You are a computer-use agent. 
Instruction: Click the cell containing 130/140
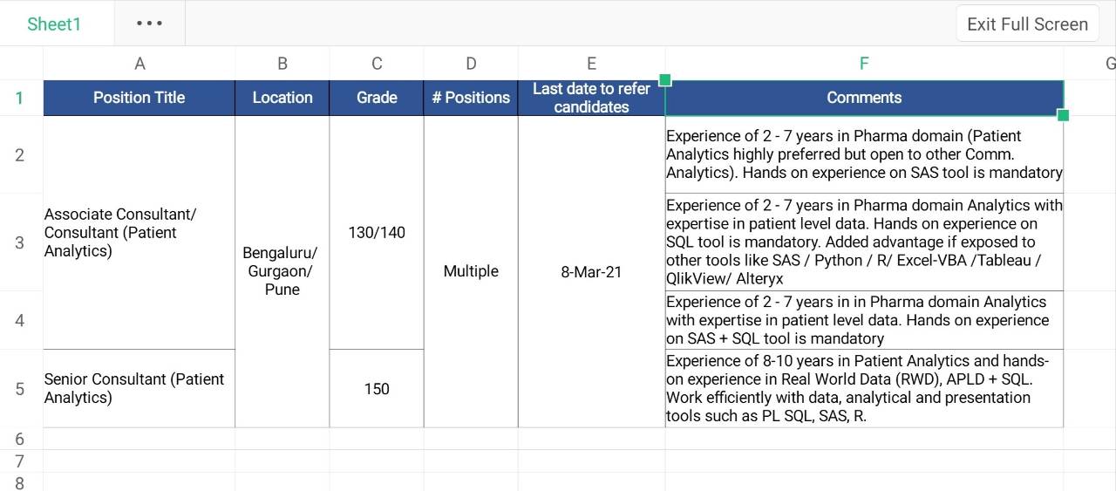click(377, 233)
